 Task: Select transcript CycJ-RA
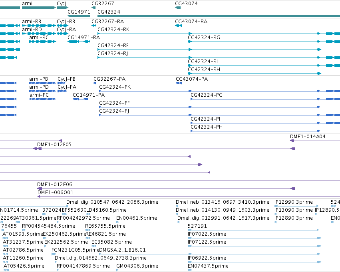click(66, 30)
